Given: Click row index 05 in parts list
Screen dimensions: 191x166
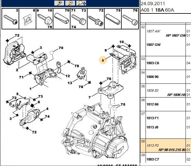Looking at the screenshot, I should 143,87.
